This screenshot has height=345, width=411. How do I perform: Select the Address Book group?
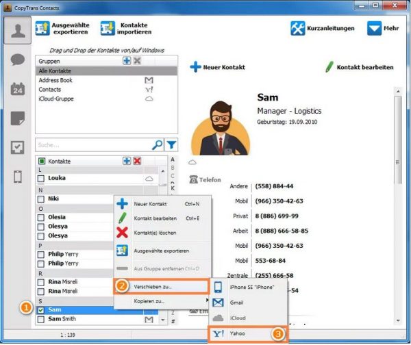click(106, 80)
